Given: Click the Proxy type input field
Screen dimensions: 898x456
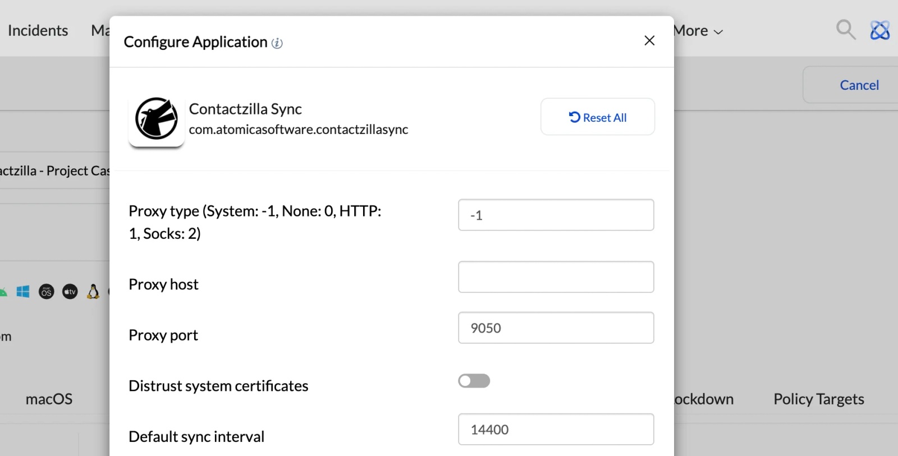Looking at the screenshot, I should [x=556, y=215].
